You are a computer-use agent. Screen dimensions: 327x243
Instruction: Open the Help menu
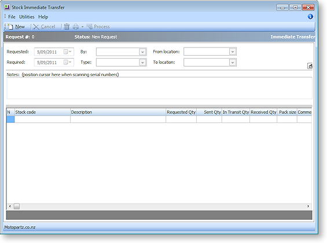(x=43, y=17)
